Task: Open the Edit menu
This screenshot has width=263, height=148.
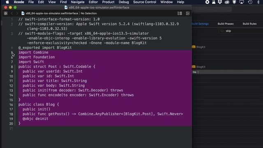Action: click(x=41, y=2)
